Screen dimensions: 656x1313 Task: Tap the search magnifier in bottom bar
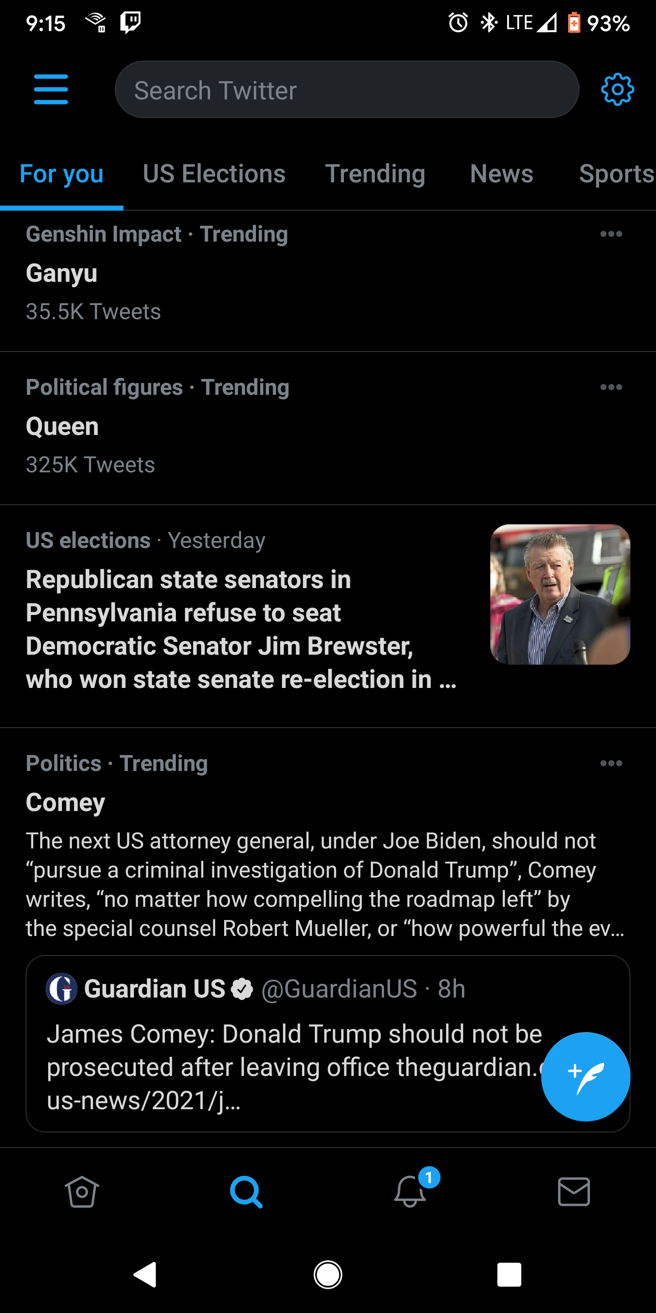tap(246, 1192)
